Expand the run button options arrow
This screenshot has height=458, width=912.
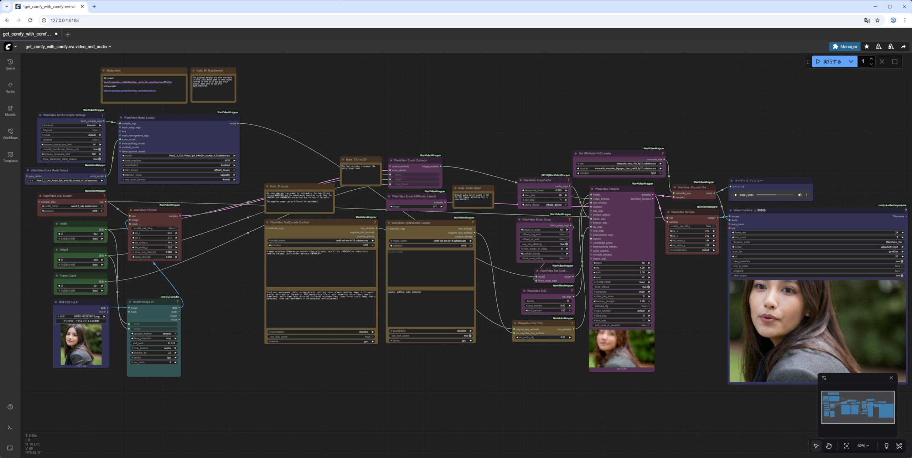click(851, 61)
